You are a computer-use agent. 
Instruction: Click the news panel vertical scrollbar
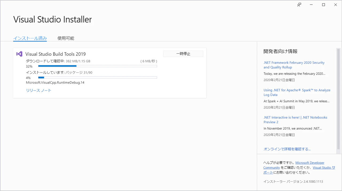[339, 99]
